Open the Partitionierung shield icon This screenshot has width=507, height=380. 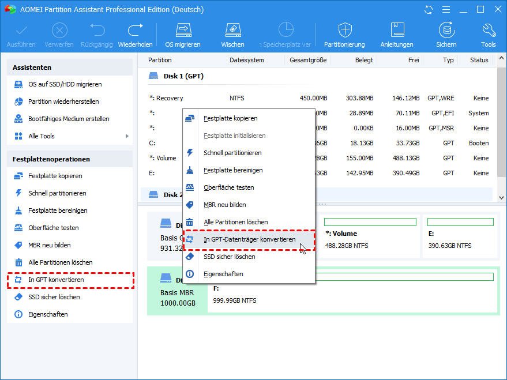tap(345, 30)
